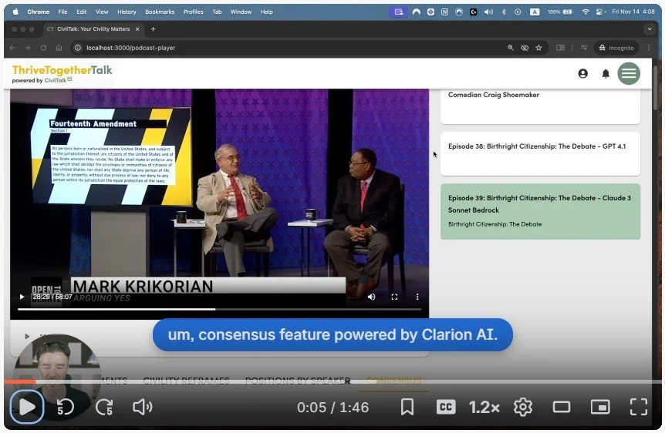Open Chrome side panel
This screenshot has height=433, width=665.
pos(560,48)
